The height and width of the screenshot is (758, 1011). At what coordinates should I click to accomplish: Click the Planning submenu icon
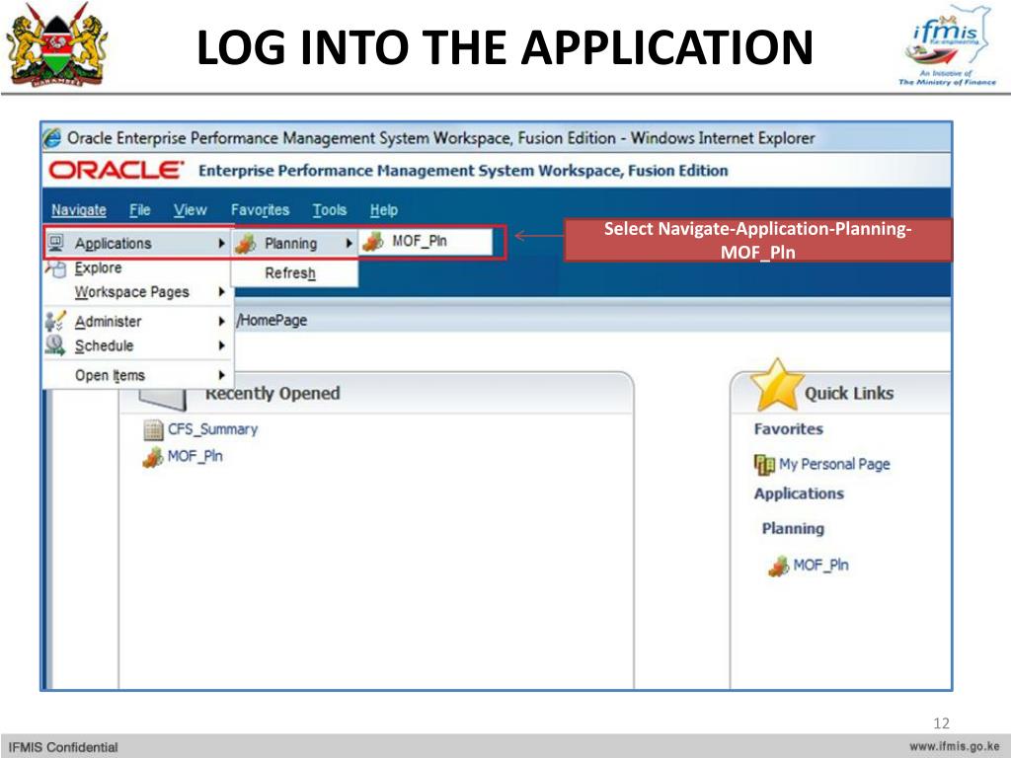point(246,244)
